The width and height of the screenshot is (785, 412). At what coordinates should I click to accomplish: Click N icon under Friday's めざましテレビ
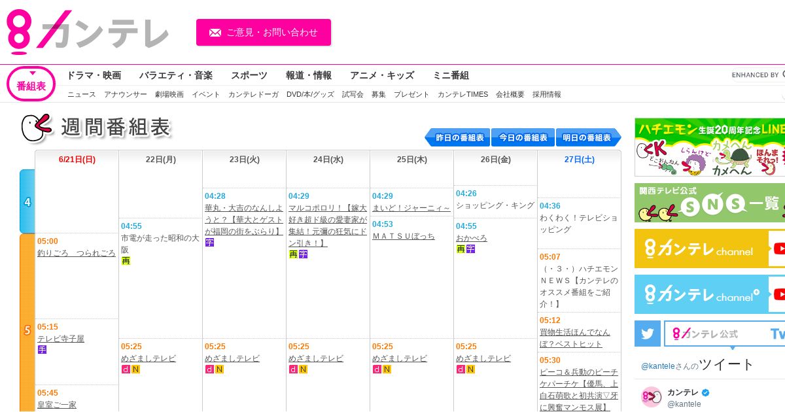(471, 369)
